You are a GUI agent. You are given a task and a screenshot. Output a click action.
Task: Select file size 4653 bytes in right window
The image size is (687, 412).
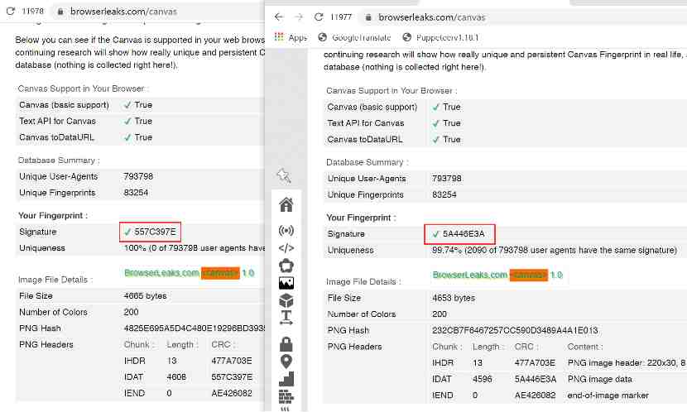click(x=454, y=298)
